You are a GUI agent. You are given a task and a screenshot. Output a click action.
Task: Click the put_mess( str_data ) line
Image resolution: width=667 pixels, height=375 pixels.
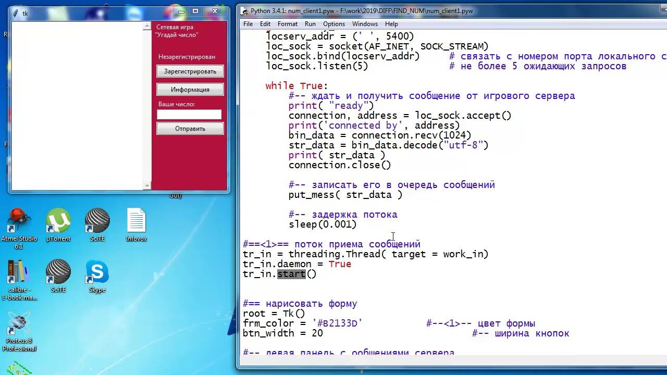345,195
